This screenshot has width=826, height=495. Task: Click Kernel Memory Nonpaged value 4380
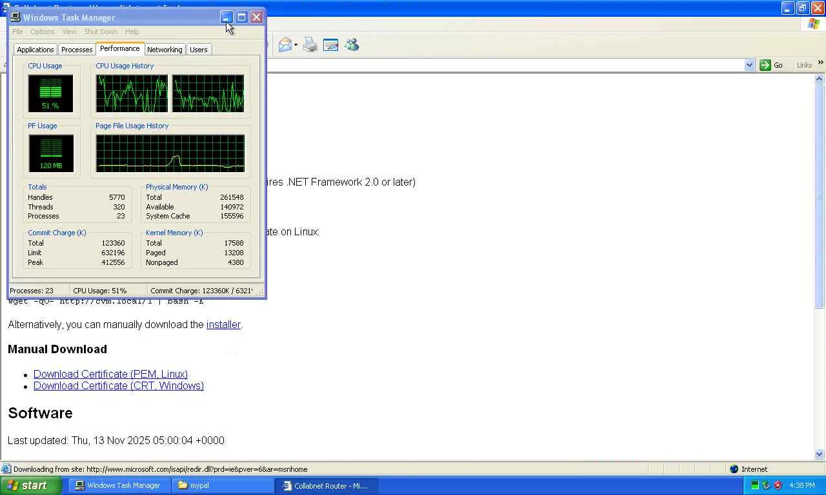236,262
